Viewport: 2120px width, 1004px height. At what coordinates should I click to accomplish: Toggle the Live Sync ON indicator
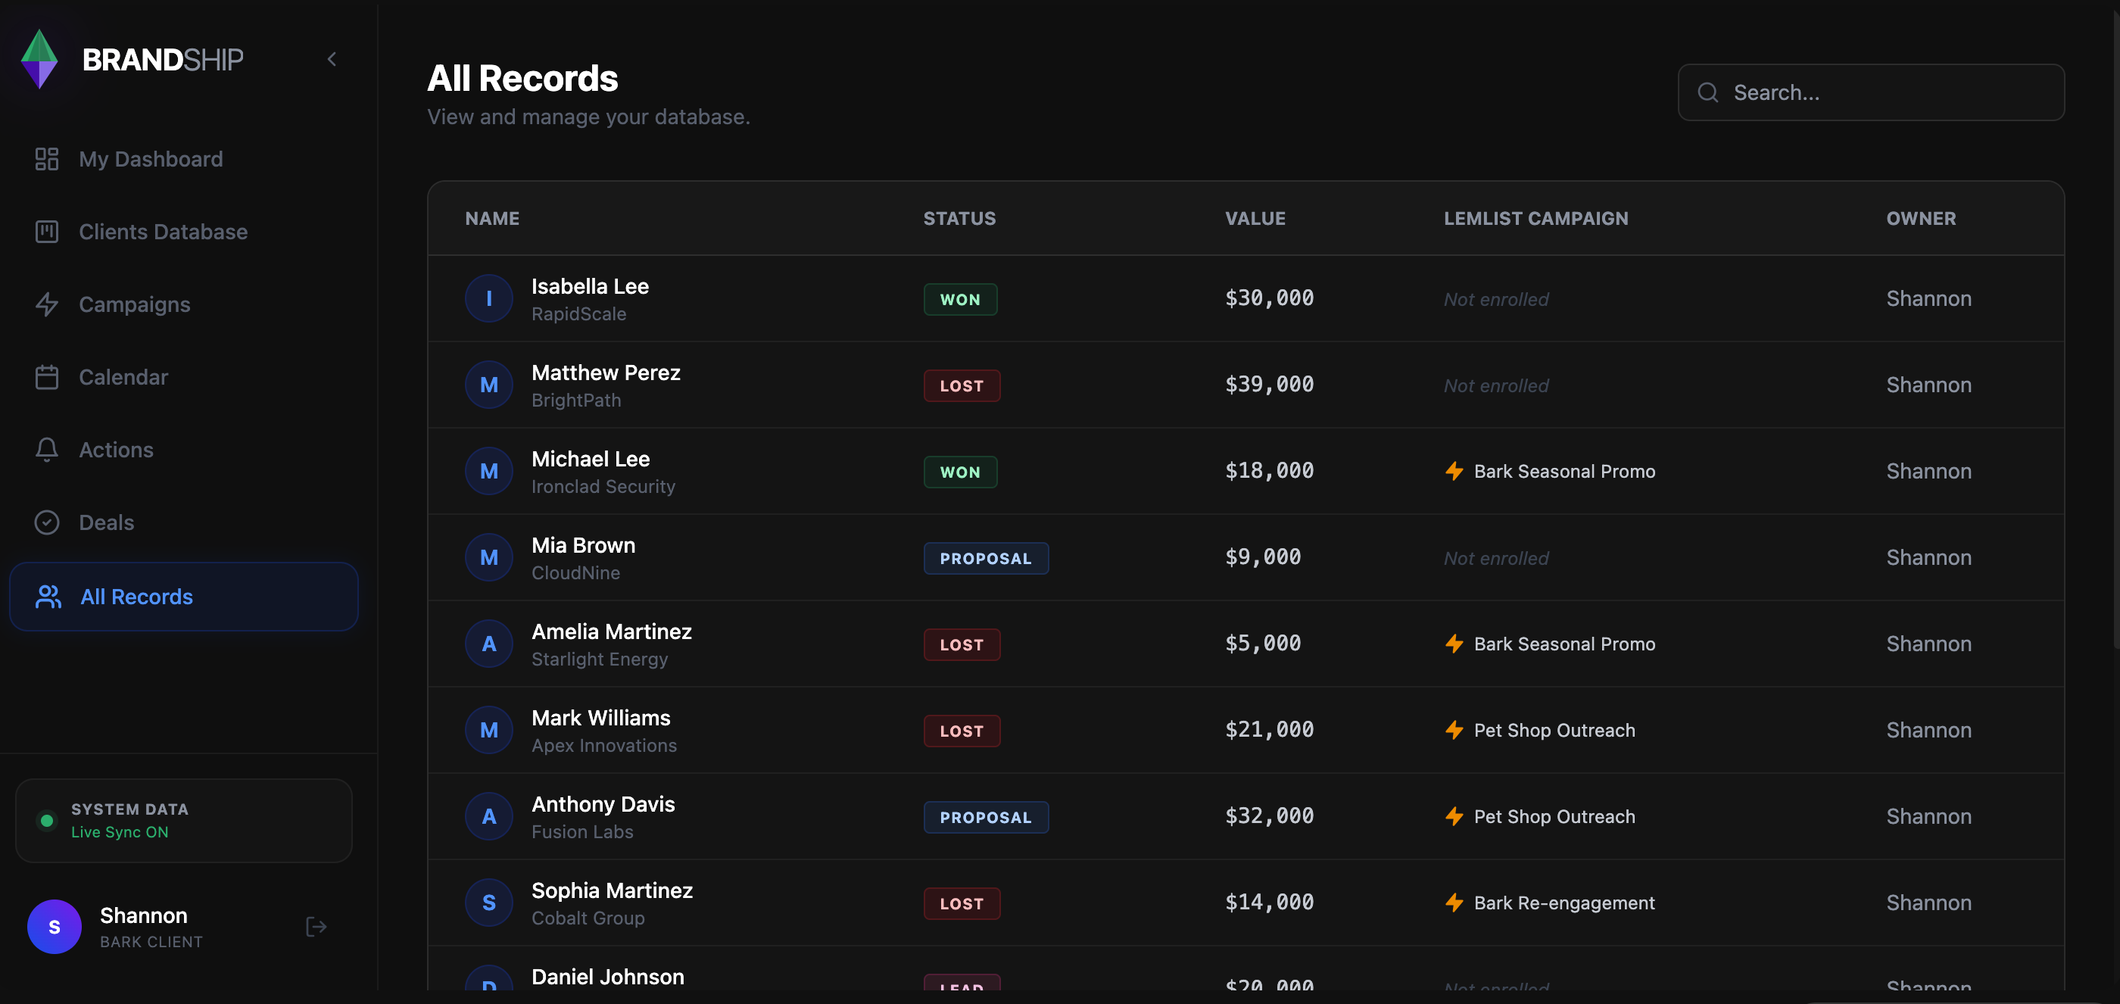[47, 820]
